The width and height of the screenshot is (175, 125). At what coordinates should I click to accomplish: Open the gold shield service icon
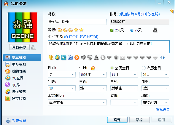pos(51,57)
